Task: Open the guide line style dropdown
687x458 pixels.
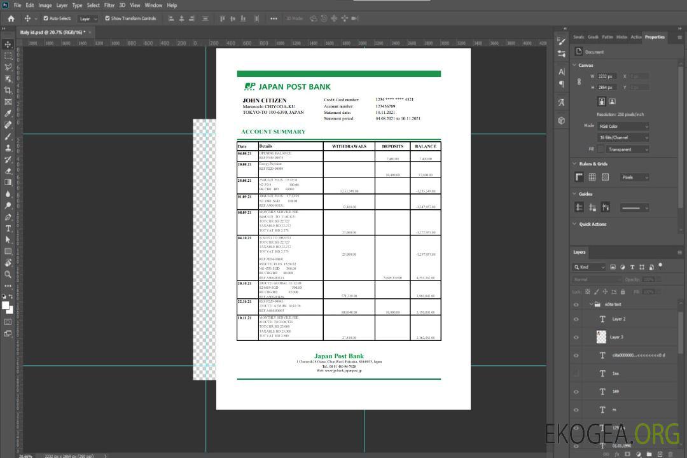Action: (x=634, y=208)
